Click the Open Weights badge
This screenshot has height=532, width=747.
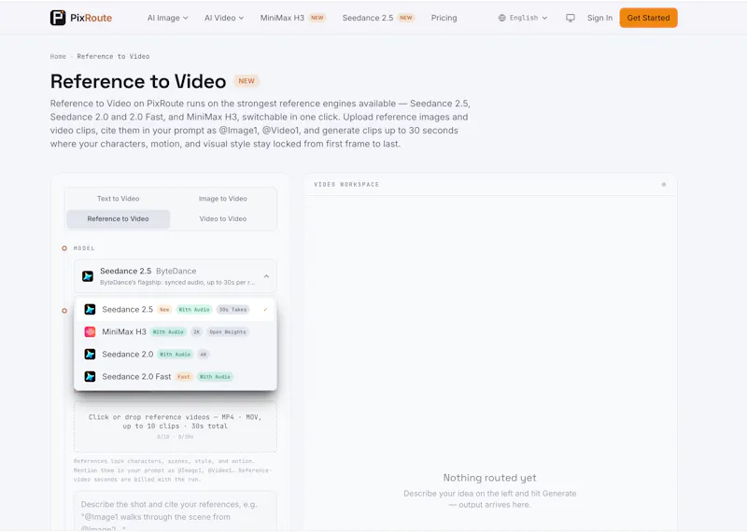(228, 332)
